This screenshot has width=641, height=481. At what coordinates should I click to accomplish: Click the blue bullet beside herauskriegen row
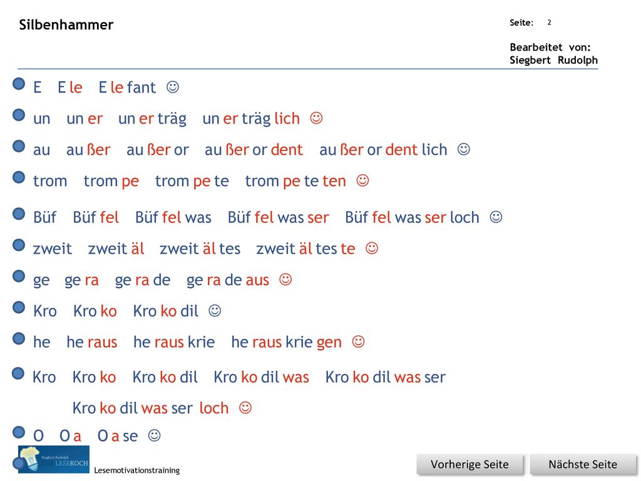point(19,339)
